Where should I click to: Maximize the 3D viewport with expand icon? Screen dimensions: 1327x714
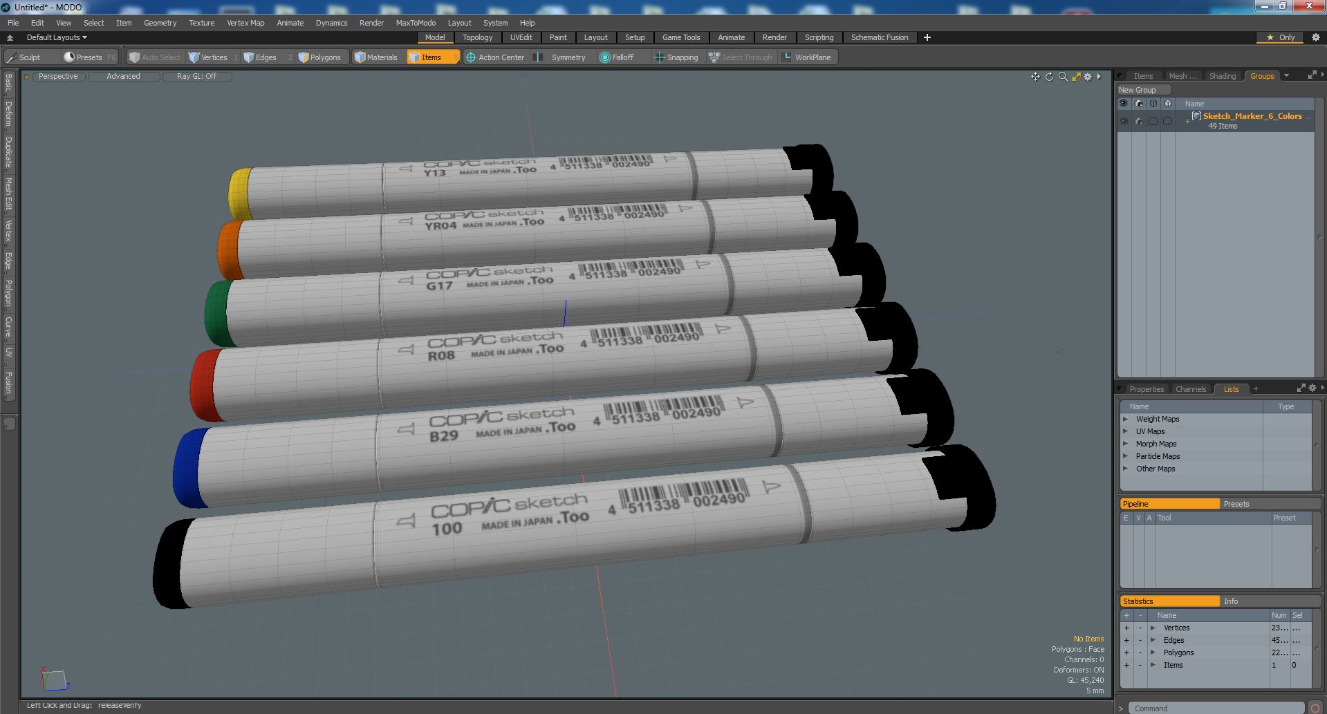point(1076,77)
